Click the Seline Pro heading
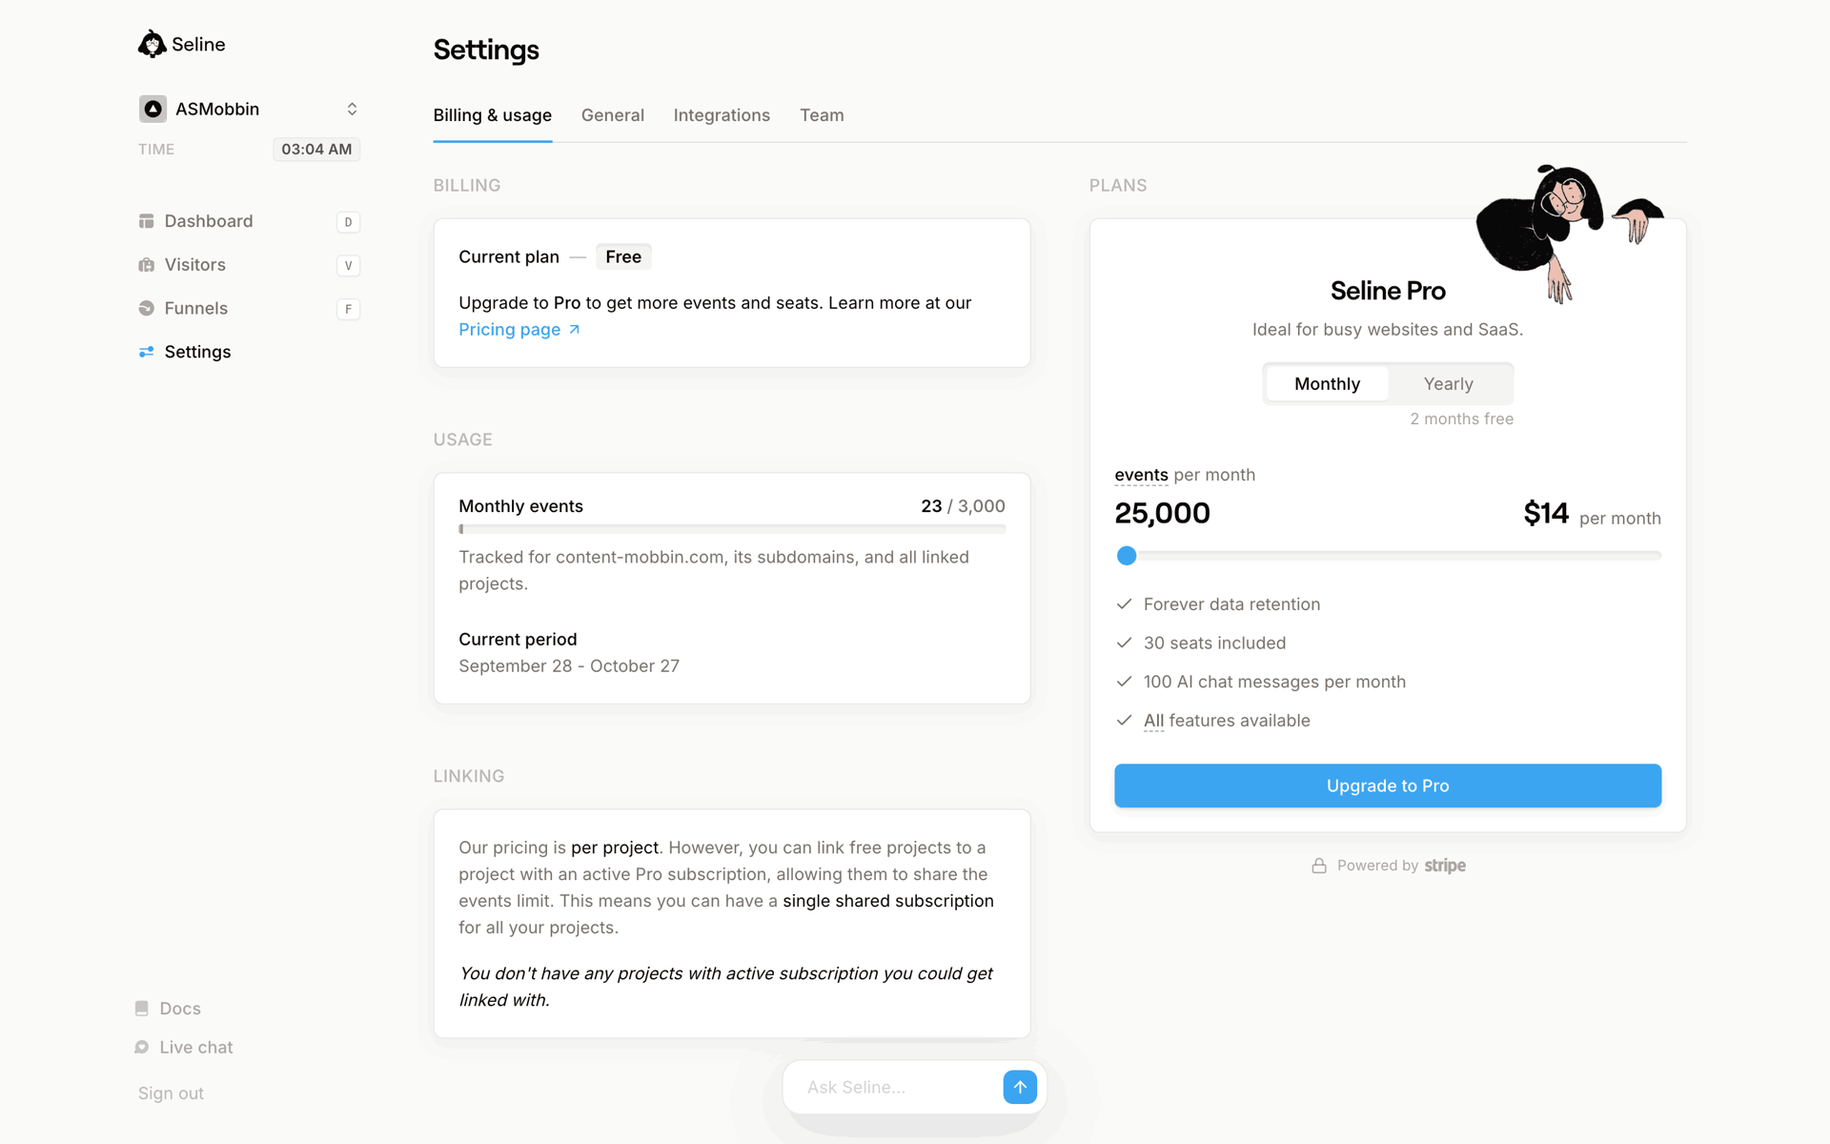Image resolution: width=1830 pixels, height=1144 pixels. coord(1388,291)
